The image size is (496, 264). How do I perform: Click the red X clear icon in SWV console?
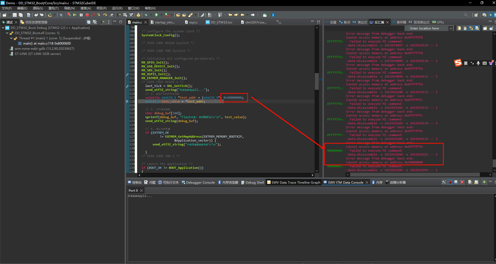point(462,182)
